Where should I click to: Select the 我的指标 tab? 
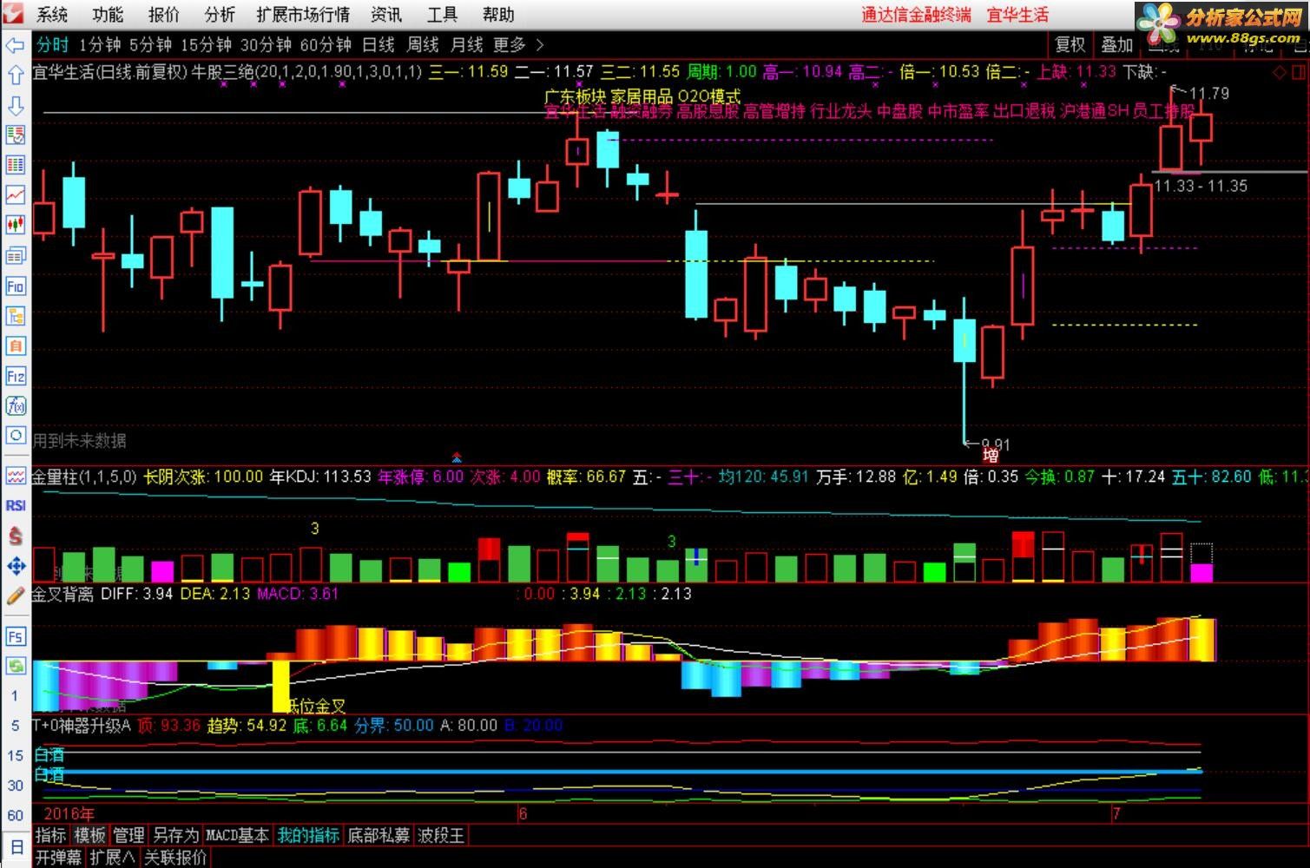(x=308, y=836)
